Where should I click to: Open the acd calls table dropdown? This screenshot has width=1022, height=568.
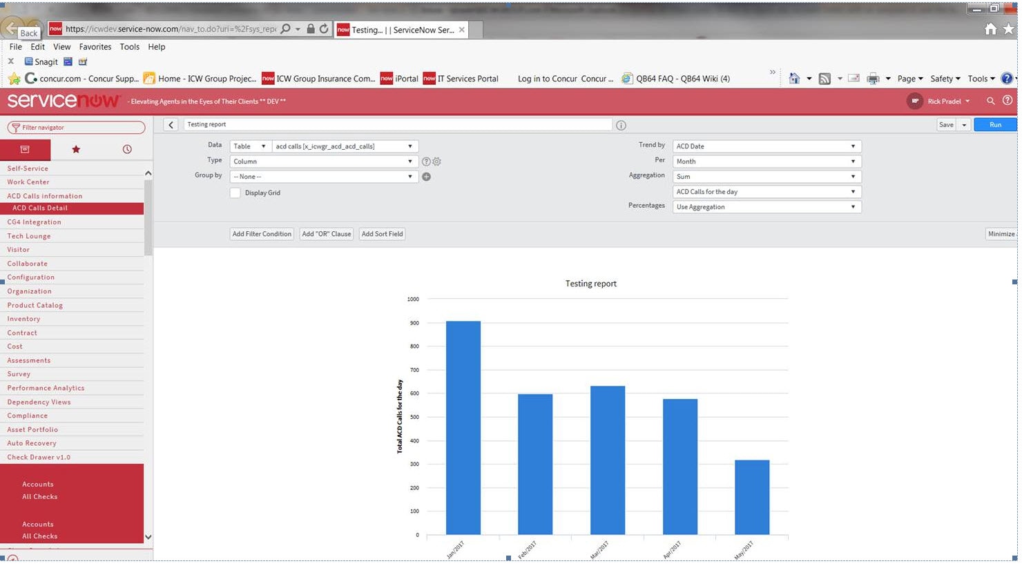pos(345,146)
